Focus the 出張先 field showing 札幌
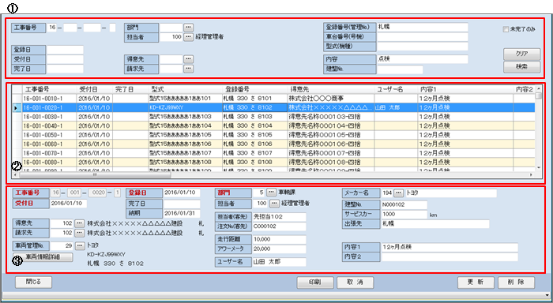 point(435,224)
